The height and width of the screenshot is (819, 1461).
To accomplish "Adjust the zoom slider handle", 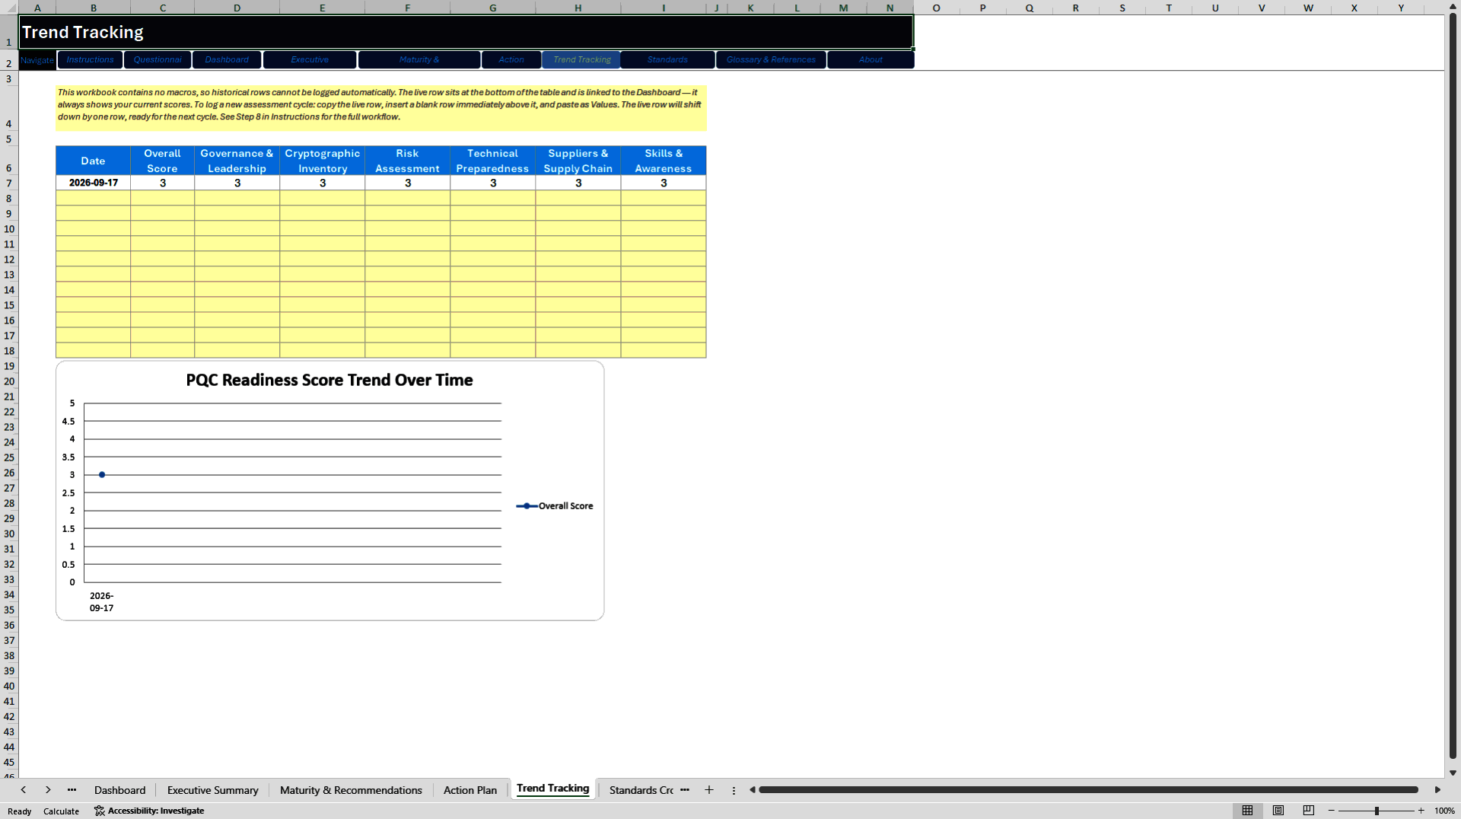I will (x=1377, y=811).
